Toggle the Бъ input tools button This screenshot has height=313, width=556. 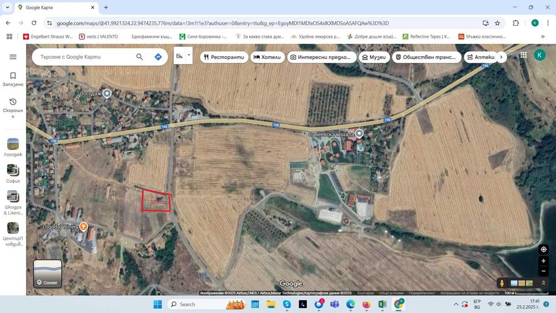pyautogui.click(x=180, y=56)
